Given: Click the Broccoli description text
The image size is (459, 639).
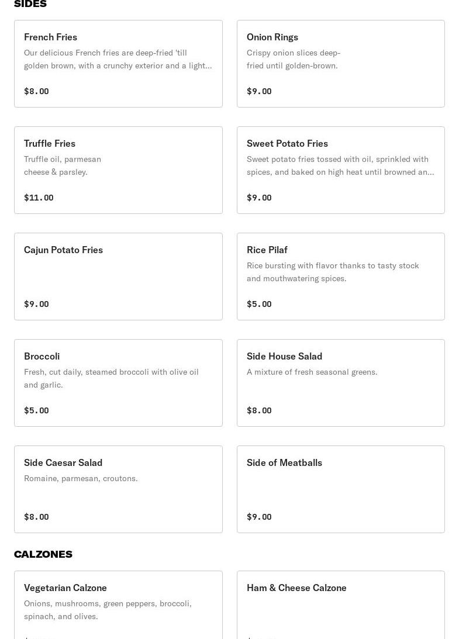Looking at the screenshot, I should point(111,378).
